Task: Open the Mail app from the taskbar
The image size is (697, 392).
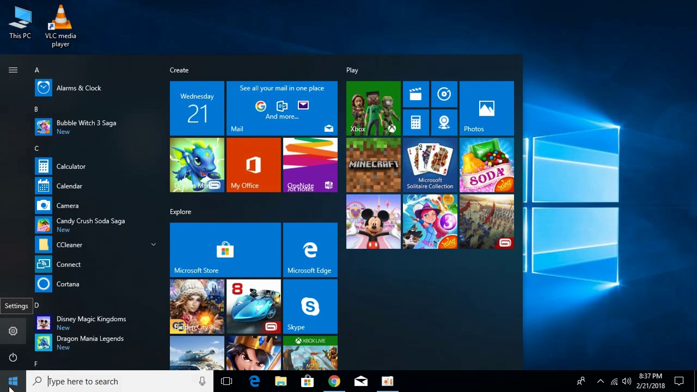Action: coord(361,381)
